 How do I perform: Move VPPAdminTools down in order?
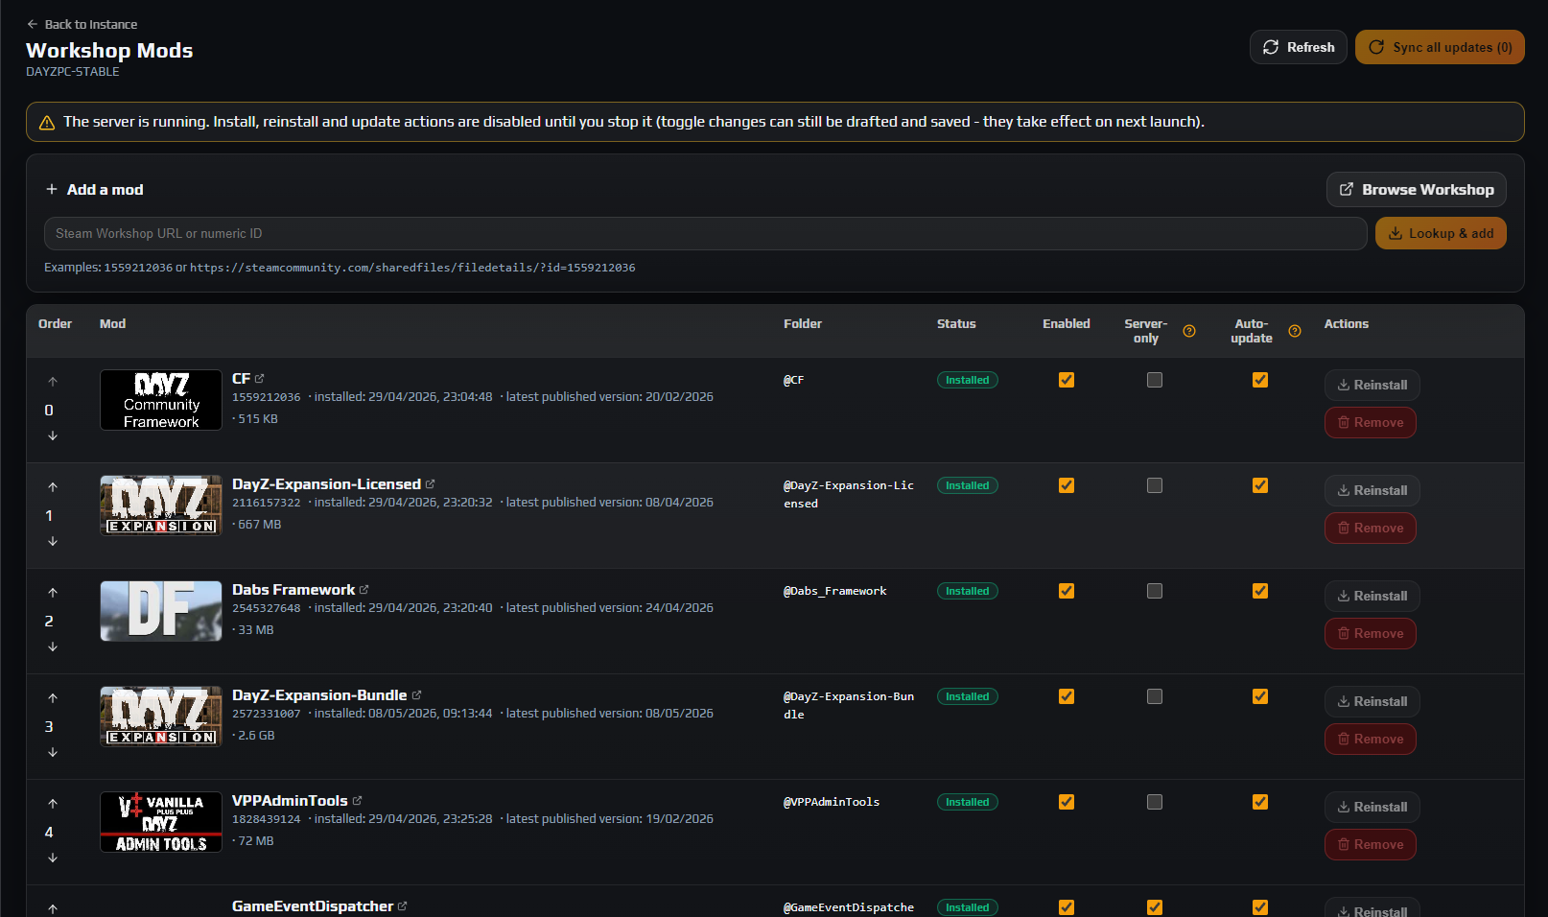(53, 858)
